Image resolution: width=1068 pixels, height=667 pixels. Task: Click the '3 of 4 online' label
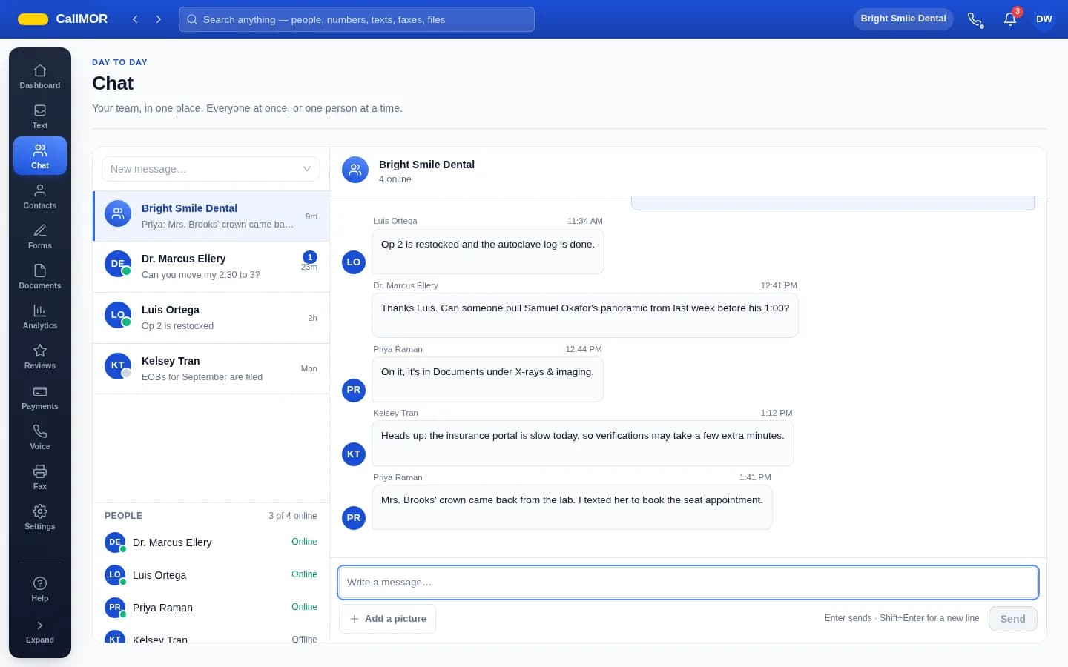(x=293, y=516)
